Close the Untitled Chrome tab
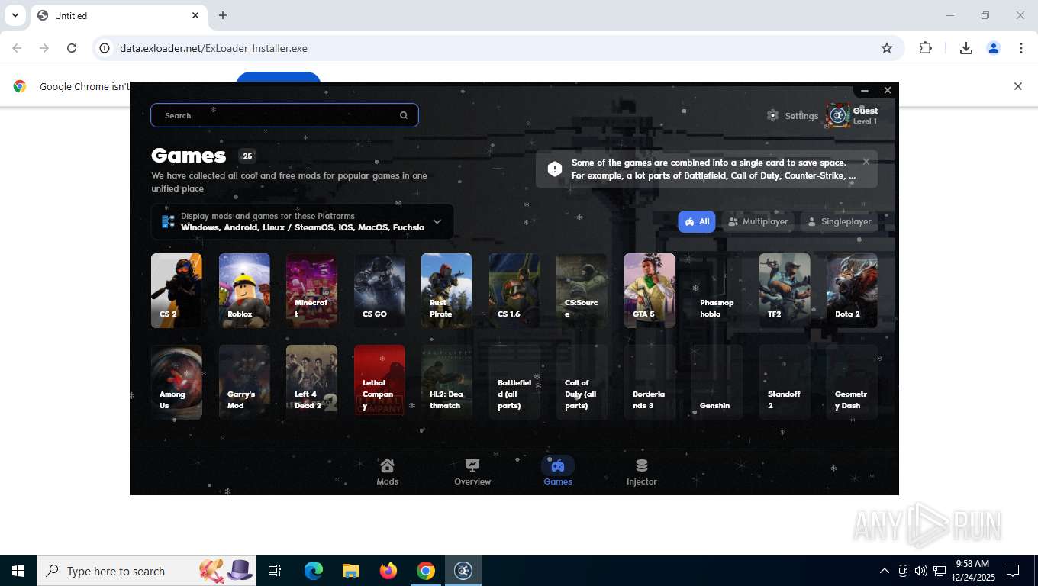 tap(195, 15)
